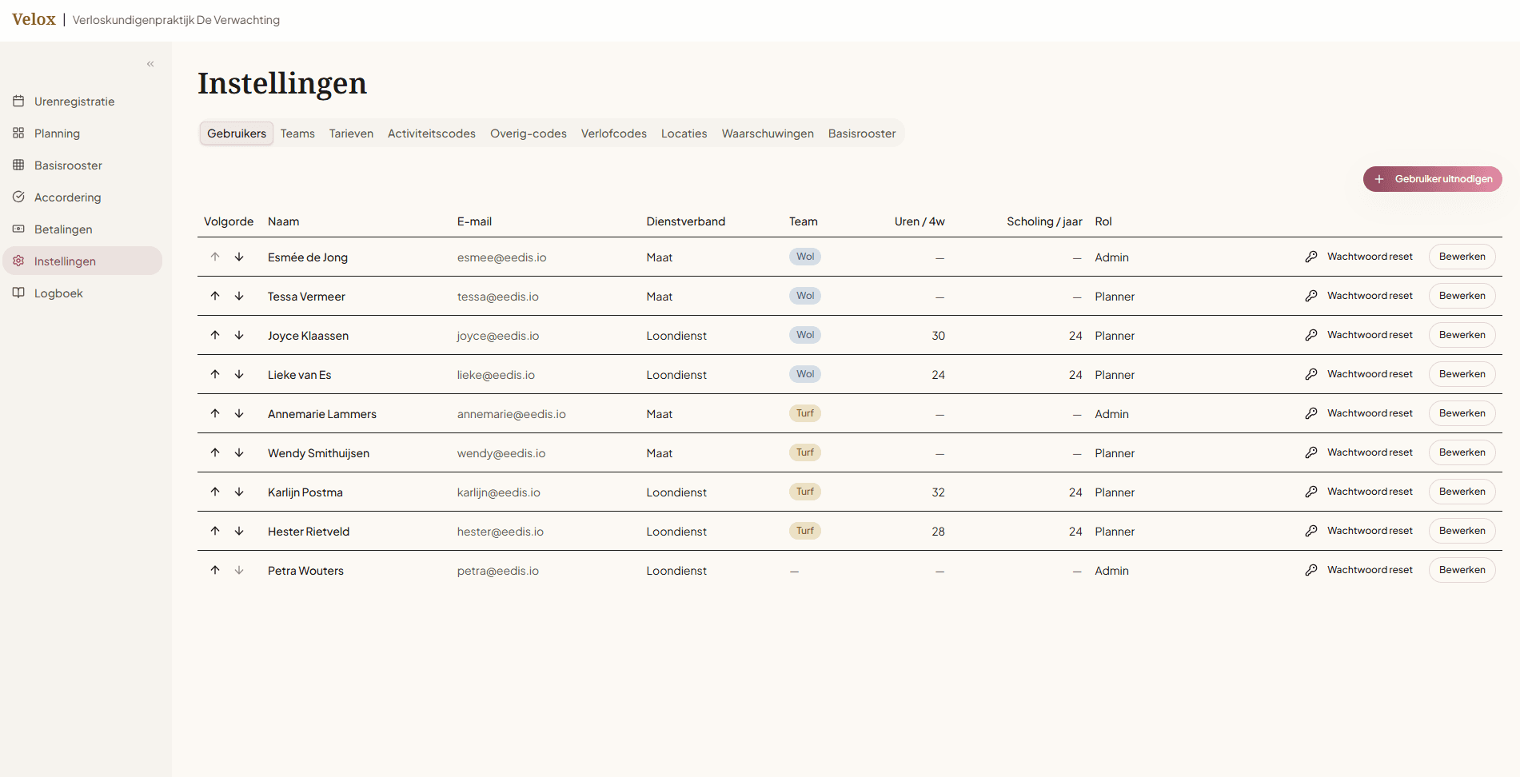Switch to the Locaties tab
Viewport: 1520px width, 777px height.
pos(684,133)
